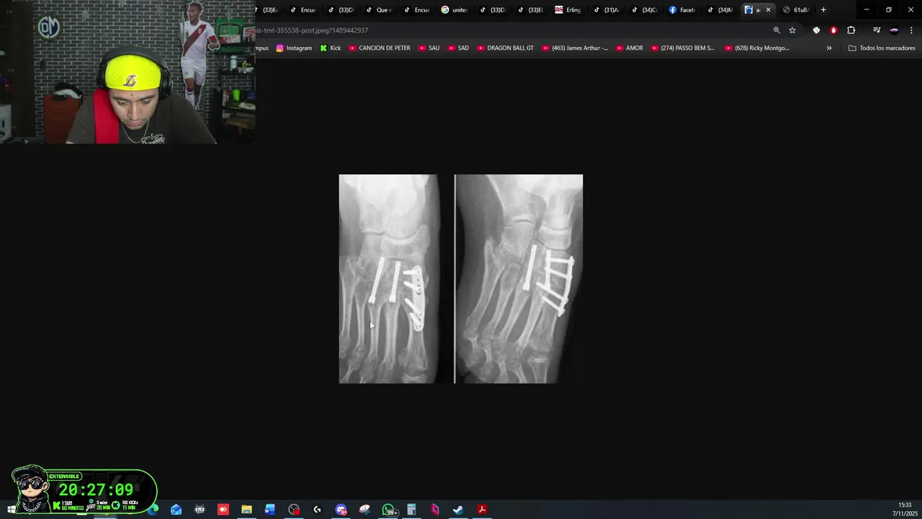
Task: Switch to the 61uB tab
Action: [796, 9]
